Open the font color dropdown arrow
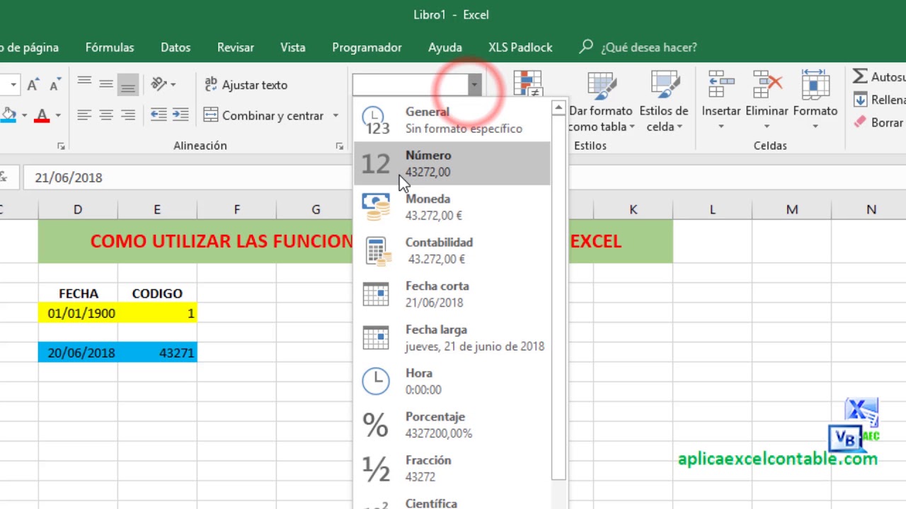 tap(58, 115)
